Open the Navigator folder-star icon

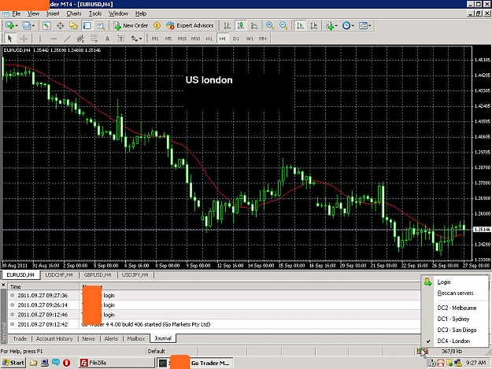pyautogui.click(x=73, y=25)
